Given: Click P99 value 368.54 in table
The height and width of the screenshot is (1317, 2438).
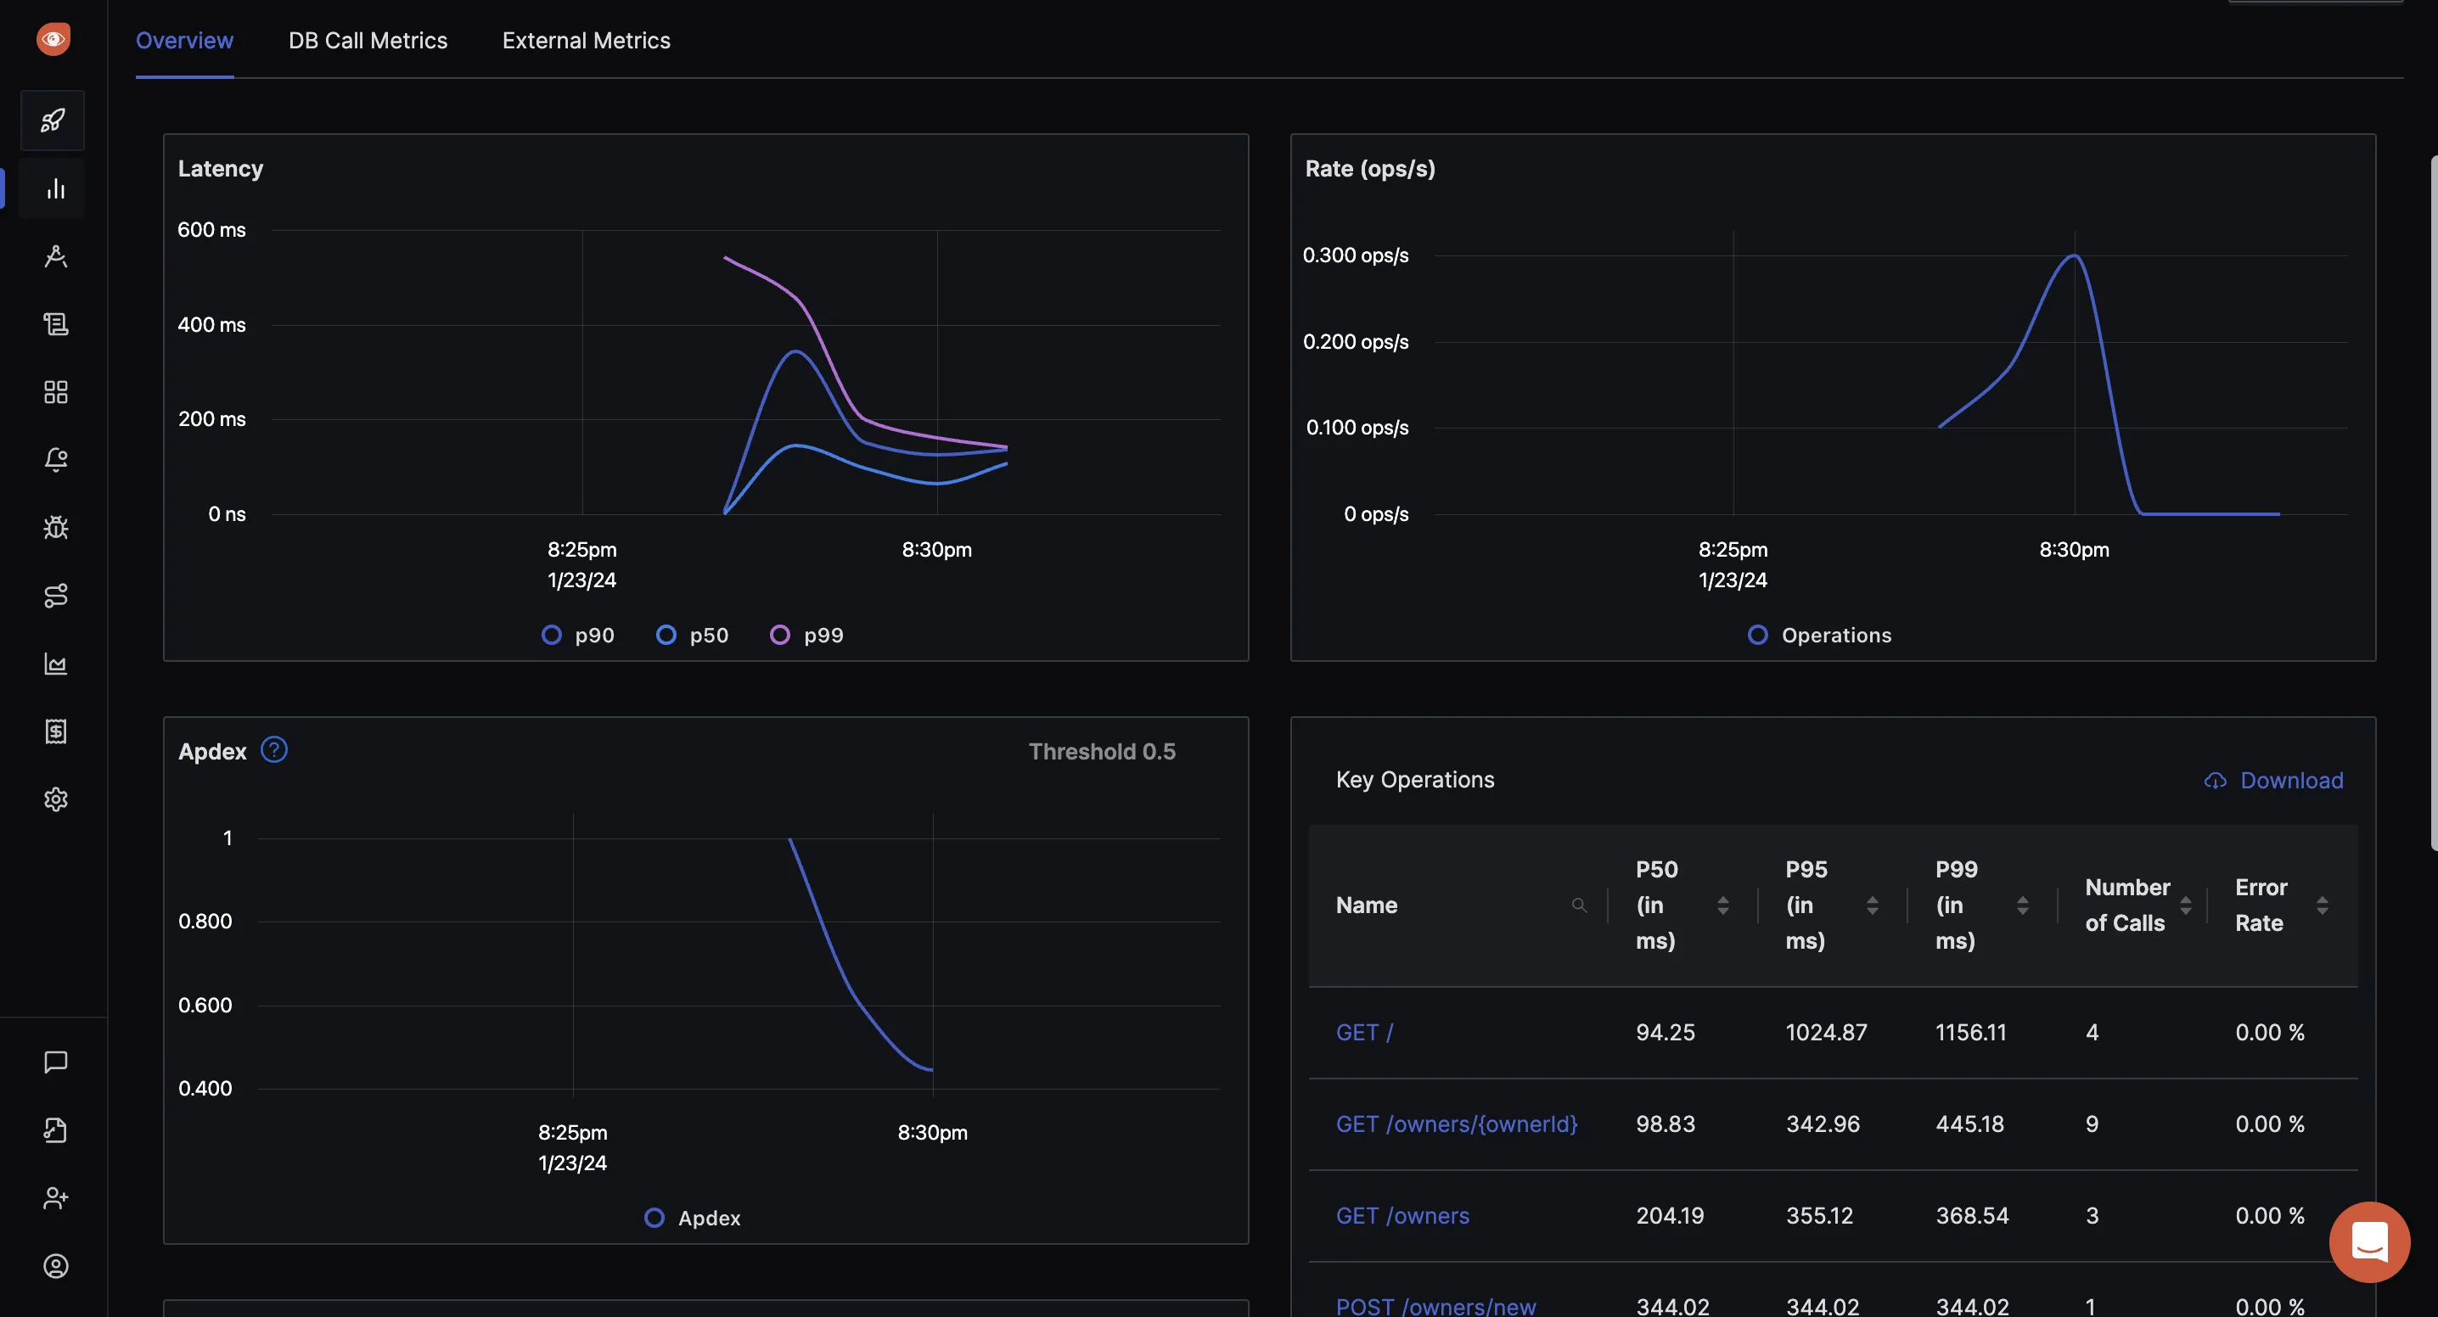Looking at the screenshot, I should click(x=1971, y=1216).
